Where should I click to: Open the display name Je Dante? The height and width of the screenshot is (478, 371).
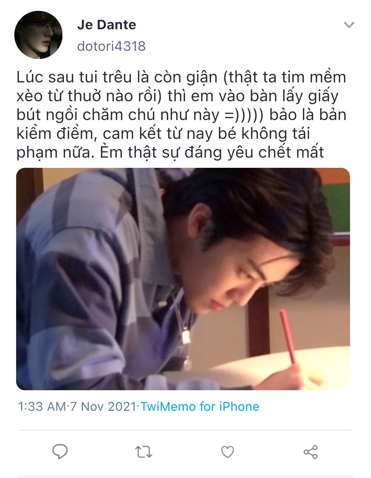(x=106, y=25)
